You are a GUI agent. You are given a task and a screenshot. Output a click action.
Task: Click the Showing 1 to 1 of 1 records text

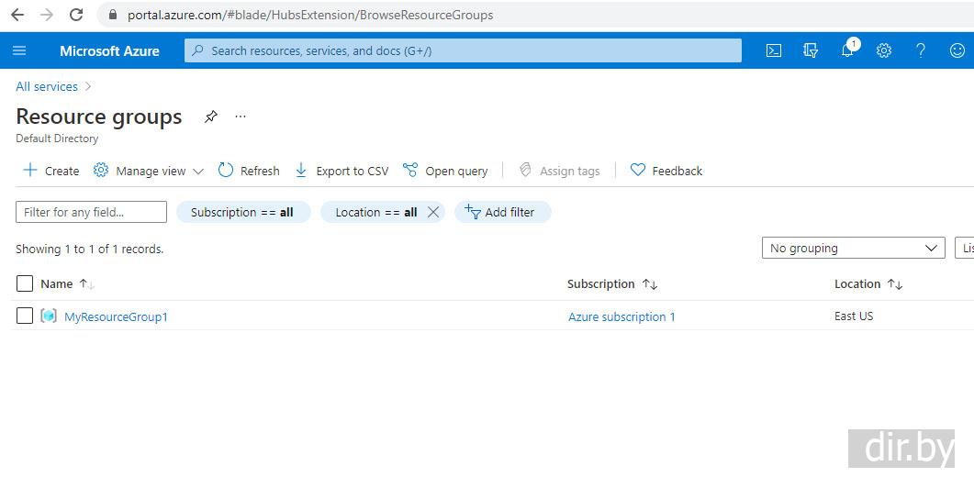click(x=89, y=250)
